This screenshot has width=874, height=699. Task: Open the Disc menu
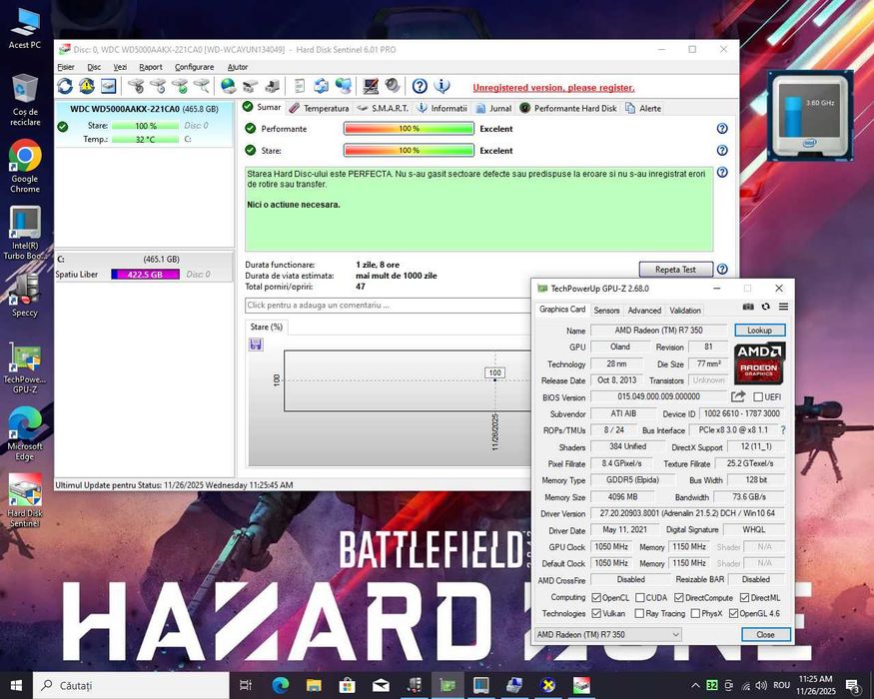pos(94,67)
